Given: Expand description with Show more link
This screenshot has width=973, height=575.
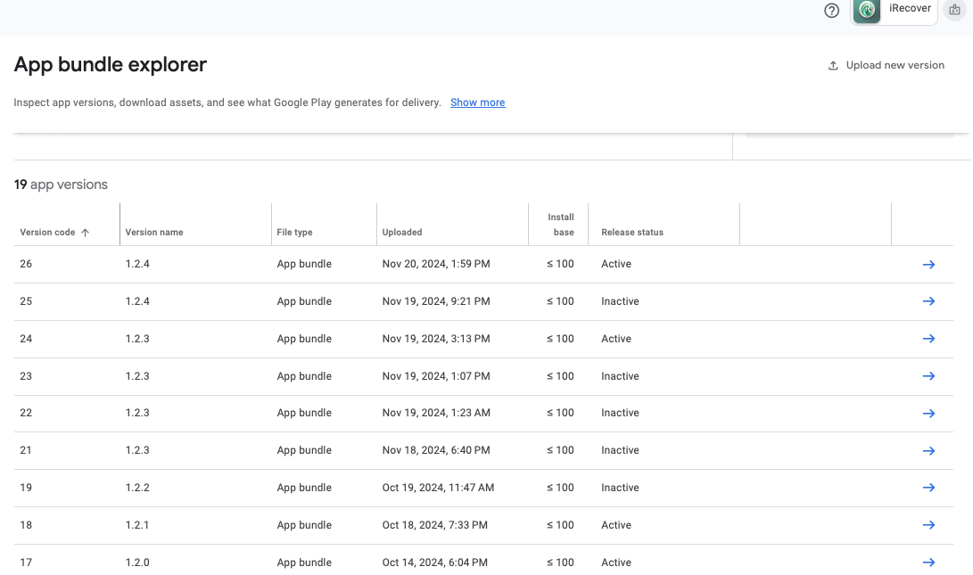Looking at the screenshot, I should point(477,103).
